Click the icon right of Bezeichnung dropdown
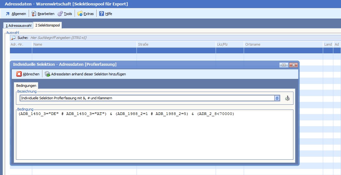Image resolution: width=341 pixels, height=175 pixels. pos(287,98)
